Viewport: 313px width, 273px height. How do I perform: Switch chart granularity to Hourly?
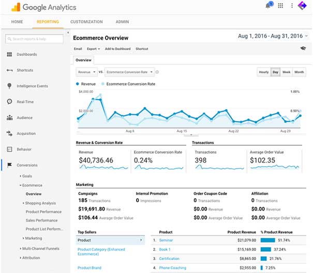[x=263, y=72]
